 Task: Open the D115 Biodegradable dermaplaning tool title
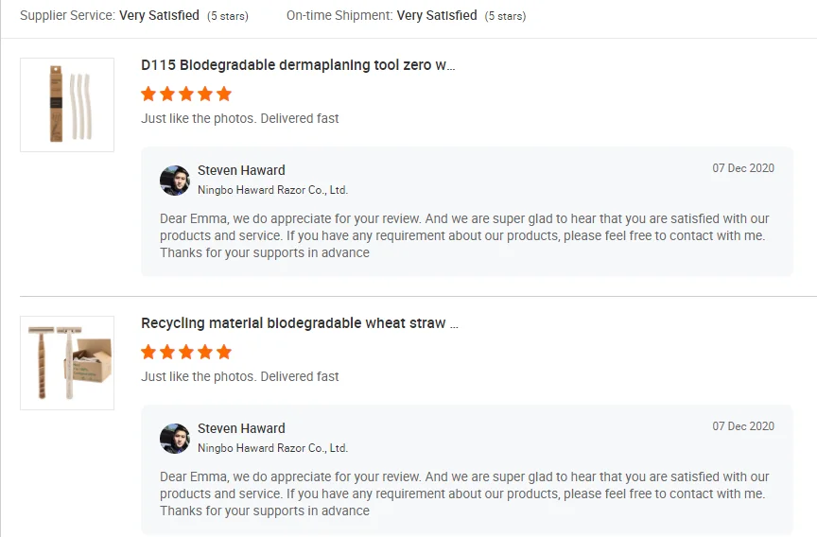[x=298, y=65]
